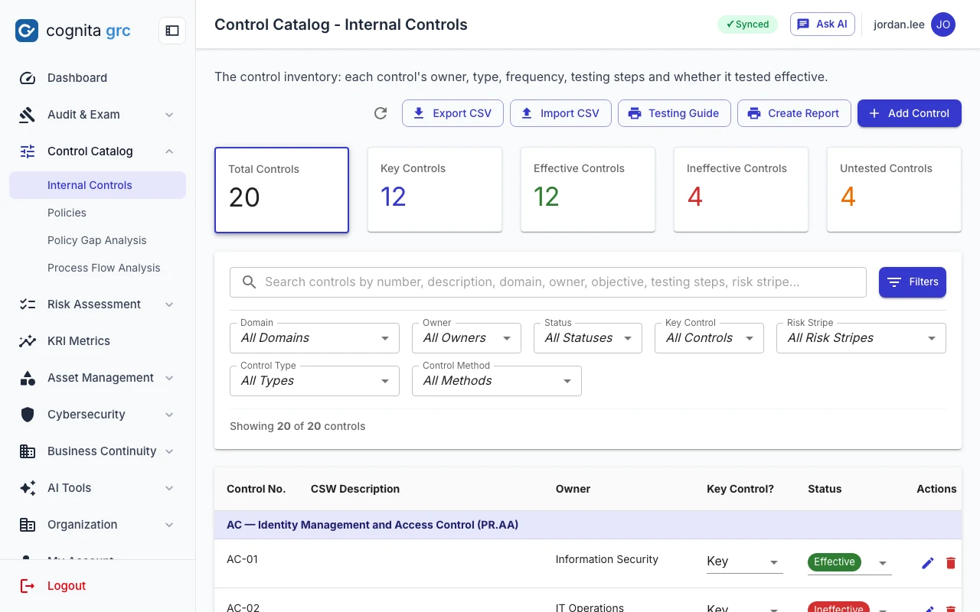Viewport: 980px width, 612px height.
Task: Open Process Flow Analysis menu item
Action: pyautogui.click(x=97, y=268)
